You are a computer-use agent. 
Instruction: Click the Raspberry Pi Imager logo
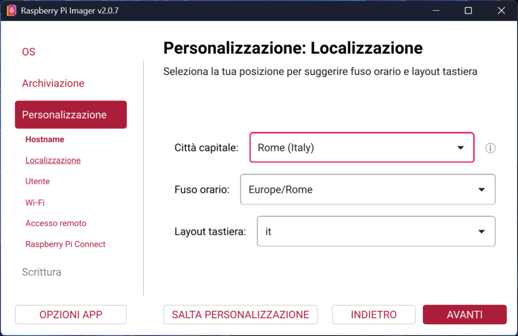(x=11, y=10)
